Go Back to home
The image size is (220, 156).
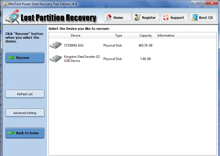(25, 133)
